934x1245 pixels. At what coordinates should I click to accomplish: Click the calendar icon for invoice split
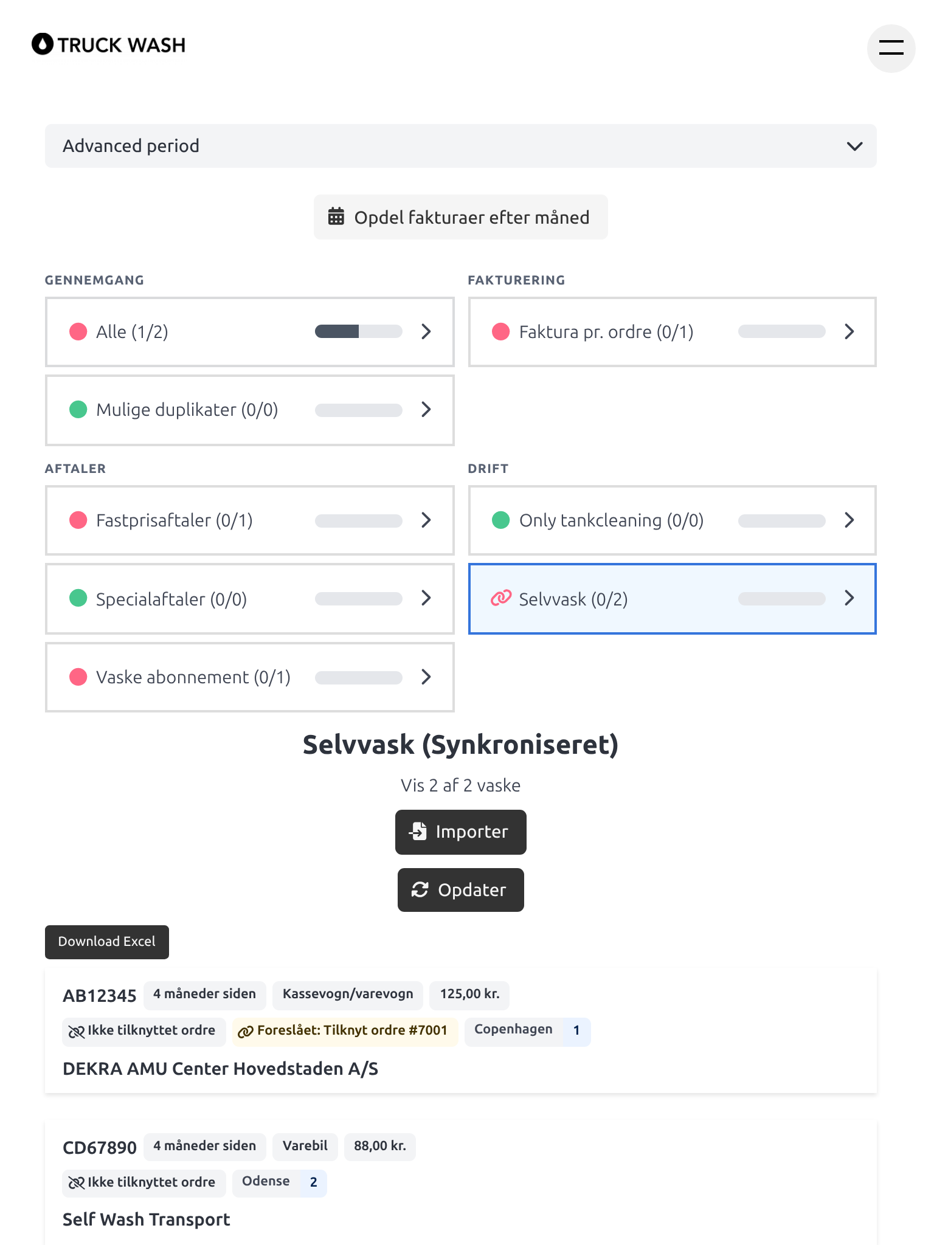point(336,216)
